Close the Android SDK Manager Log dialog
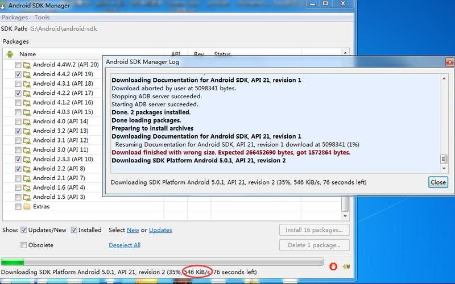 click(x=438, y=182)
